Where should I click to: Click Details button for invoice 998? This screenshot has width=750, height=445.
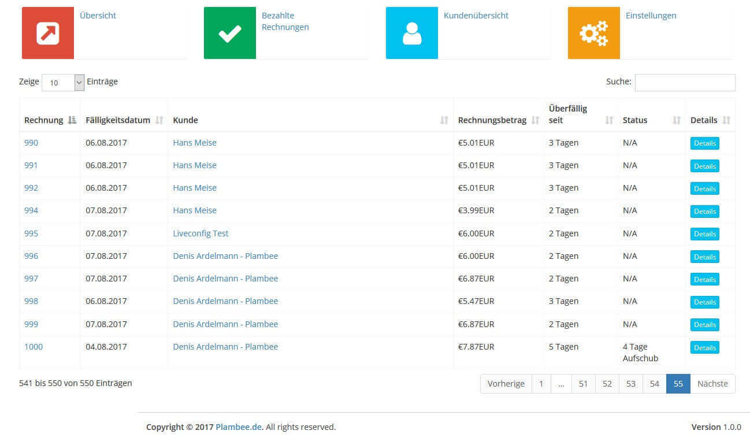[704, 302]
